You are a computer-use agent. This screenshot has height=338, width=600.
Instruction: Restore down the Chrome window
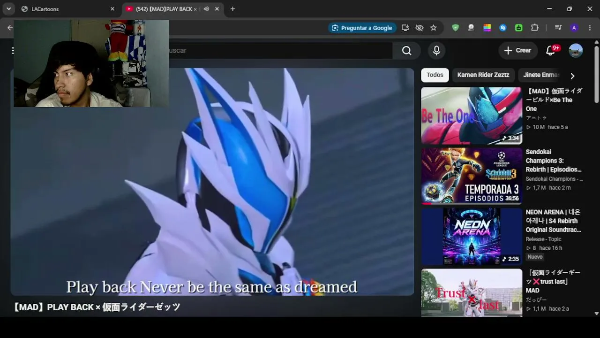570,9
